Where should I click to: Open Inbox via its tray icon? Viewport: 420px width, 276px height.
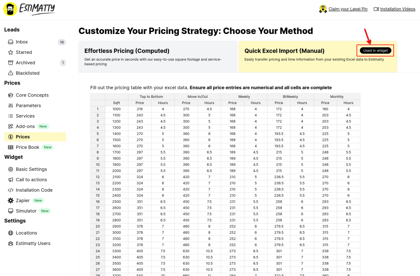coord(10,42)
